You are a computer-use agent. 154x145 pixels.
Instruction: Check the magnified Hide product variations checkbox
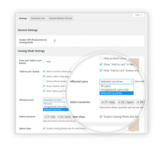[101, 58]
